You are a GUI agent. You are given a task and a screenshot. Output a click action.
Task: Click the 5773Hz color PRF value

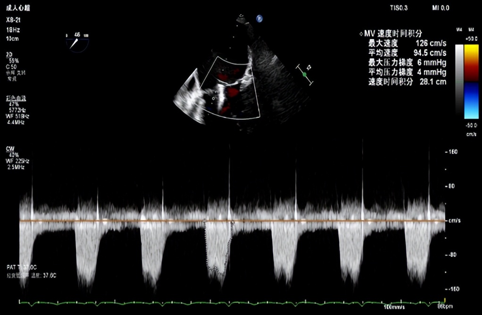pyautogui.click(x=17, y=110)
